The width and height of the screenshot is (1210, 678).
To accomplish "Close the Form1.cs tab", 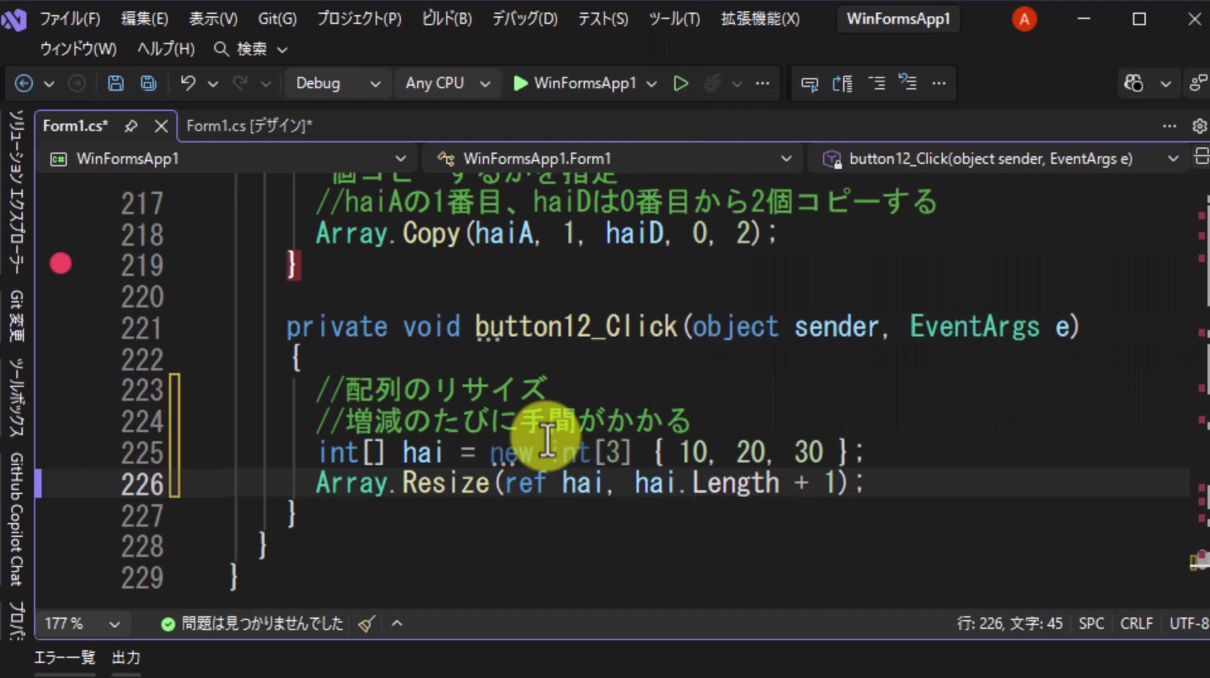I will tap(161, 126).
